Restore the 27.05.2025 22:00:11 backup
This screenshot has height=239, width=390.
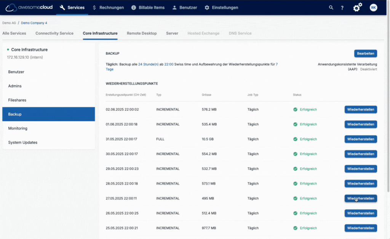coord(361,199)
